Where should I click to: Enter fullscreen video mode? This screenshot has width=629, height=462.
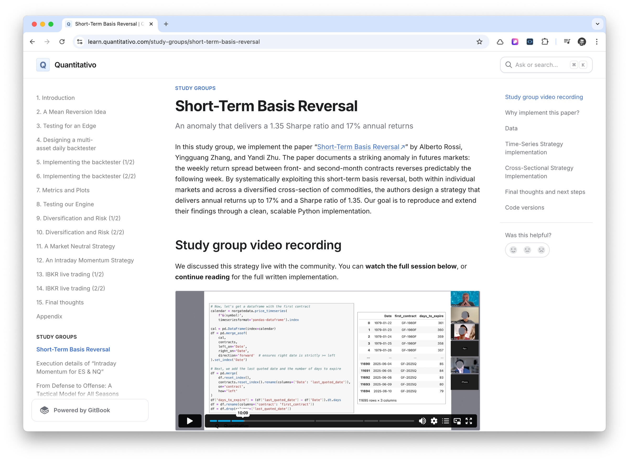pyautogui.click(x=469, y=421)
